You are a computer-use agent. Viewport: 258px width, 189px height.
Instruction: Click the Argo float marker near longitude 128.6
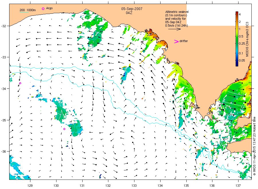[x=20, y=83]
